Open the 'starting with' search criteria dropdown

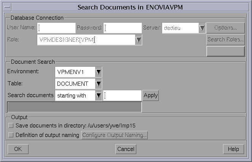click(99, 96)
